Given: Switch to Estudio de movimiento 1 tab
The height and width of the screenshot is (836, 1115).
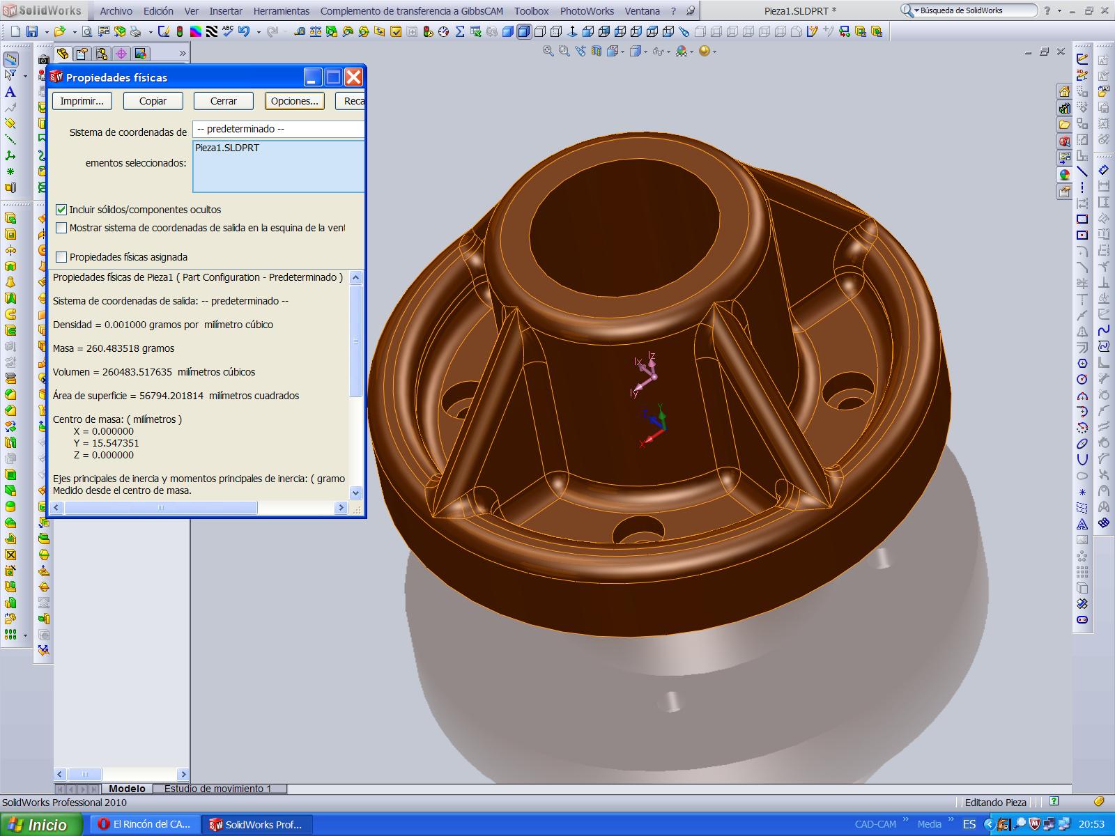Looking at the screenshot, I should (x=218, y=789).
